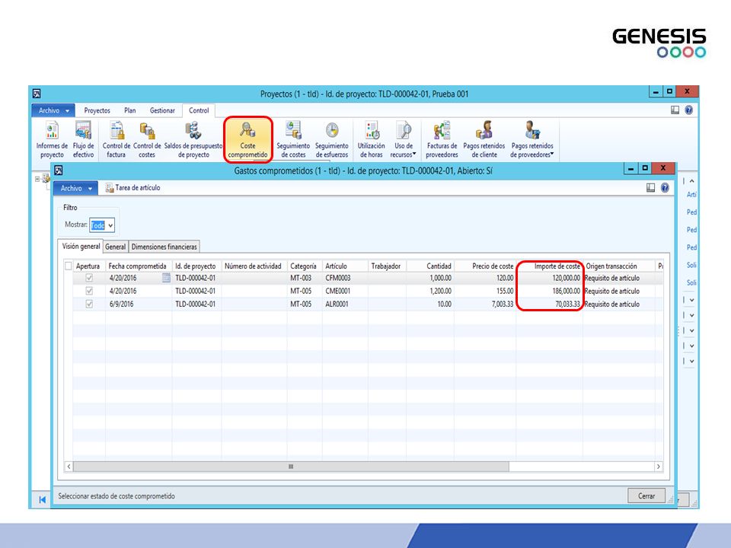Select the 186,000.00 cost amount cell
The width and height of the screenshot is (731, 548).
pyautogui.click(x=549, y=291)
